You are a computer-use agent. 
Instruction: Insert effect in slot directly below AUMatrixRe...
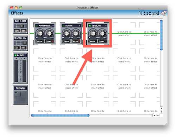[45, 60]
